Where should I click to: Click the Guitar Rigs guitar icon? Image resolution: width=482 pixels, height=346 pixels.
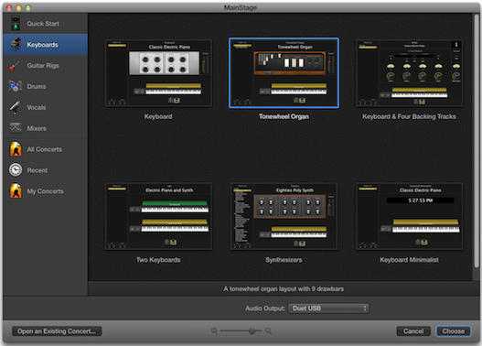click(16, 65)
